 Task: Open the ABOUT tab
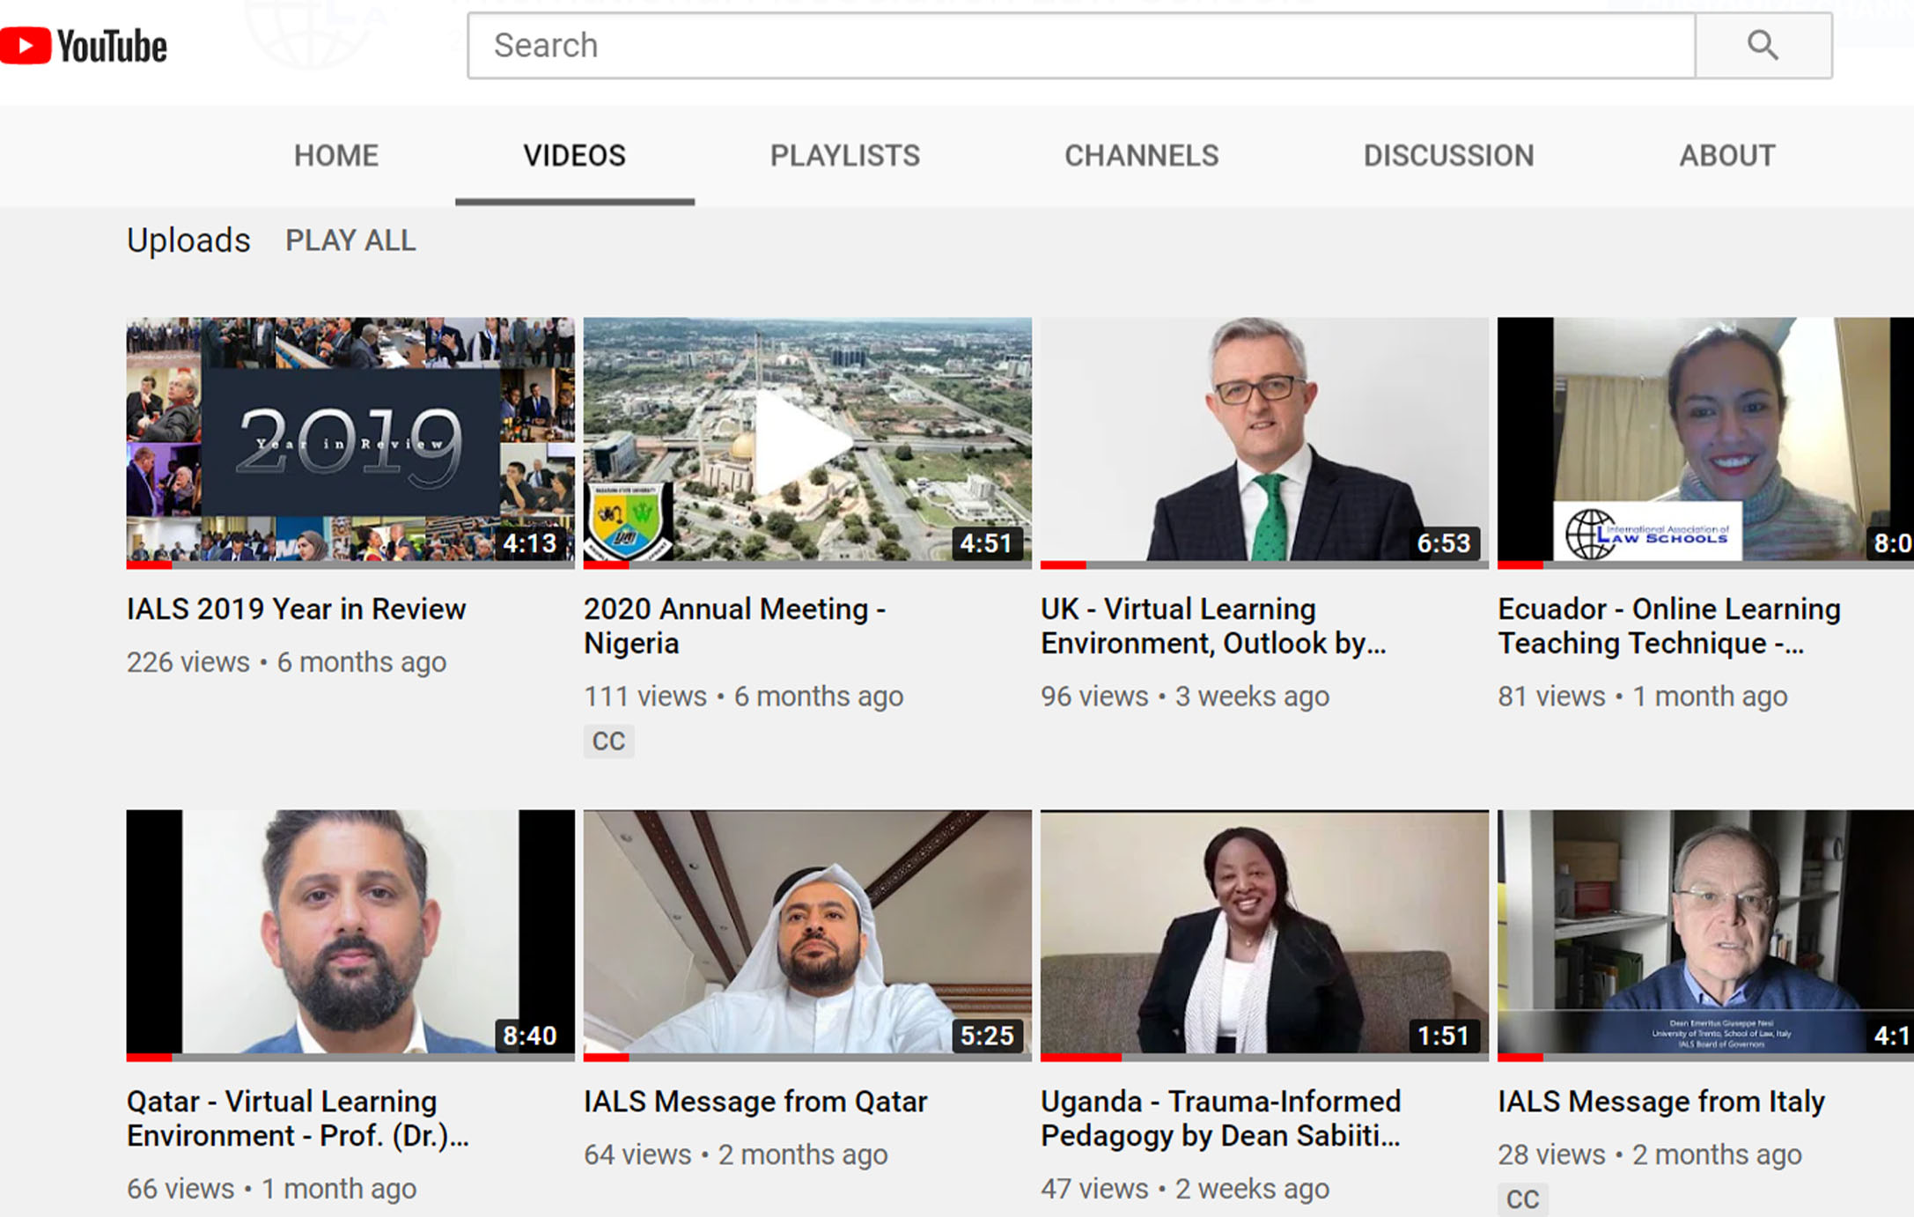pyautogui.click(x=1727, y=156)
